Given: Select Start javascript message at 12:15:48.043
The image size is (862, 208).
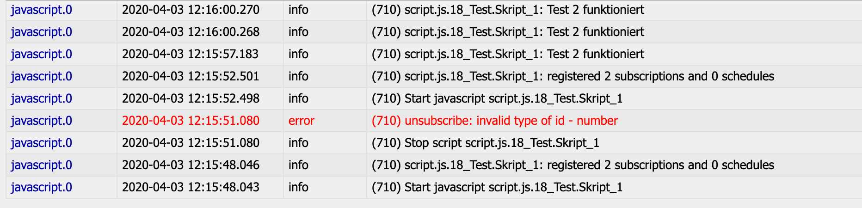Looking at the screenshot, I should [x=497, y=187].
